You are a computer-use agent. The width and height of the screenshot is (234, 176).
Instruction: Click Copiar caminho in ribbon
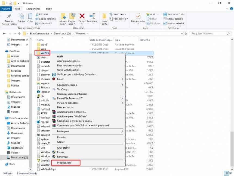tap(45, 19)
